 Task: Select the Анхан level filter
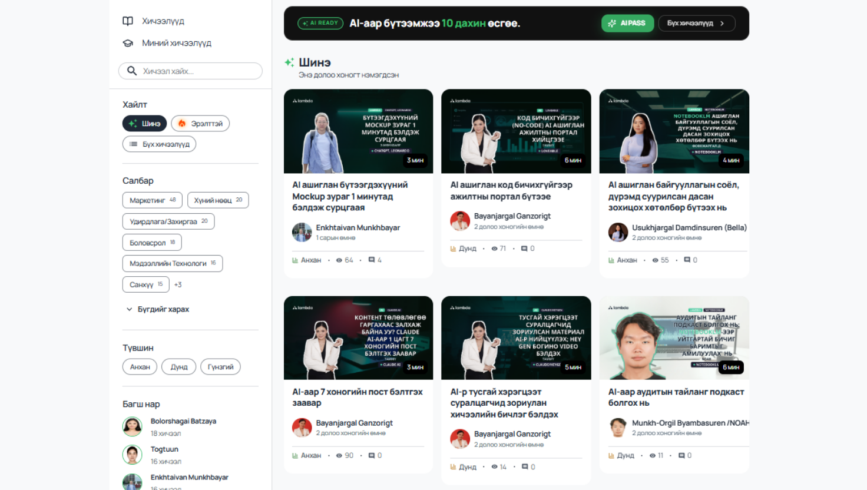140,367
